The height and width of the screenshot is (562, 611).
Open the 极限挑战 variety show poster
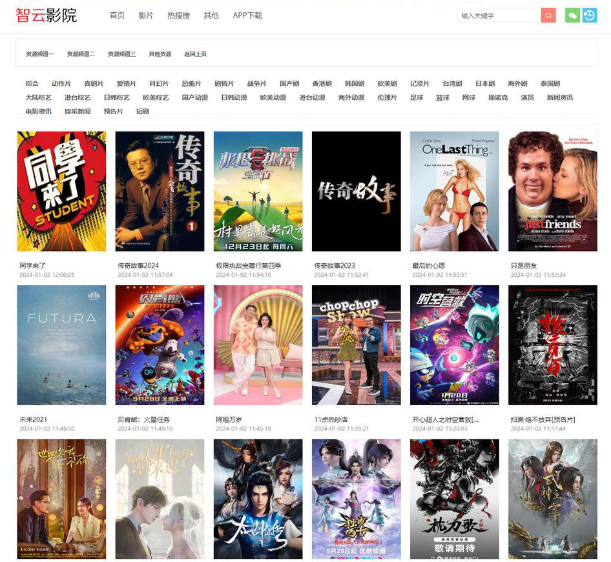coord(258,191)
